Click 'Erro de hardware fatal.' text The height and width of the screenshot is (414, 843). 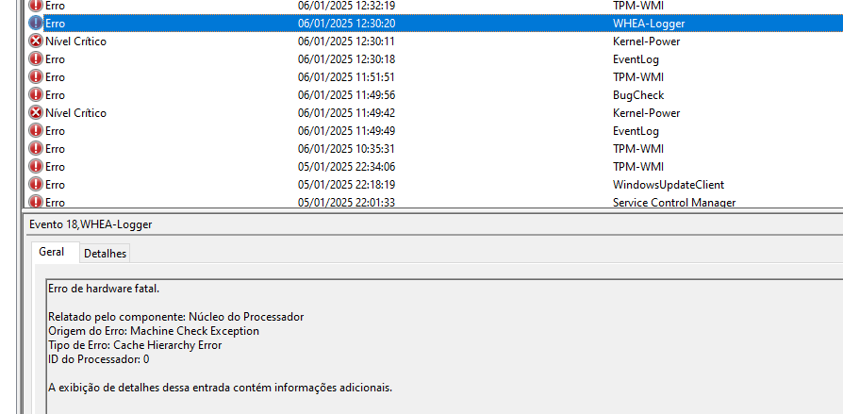pyautogui.click(x=104, y=289)
